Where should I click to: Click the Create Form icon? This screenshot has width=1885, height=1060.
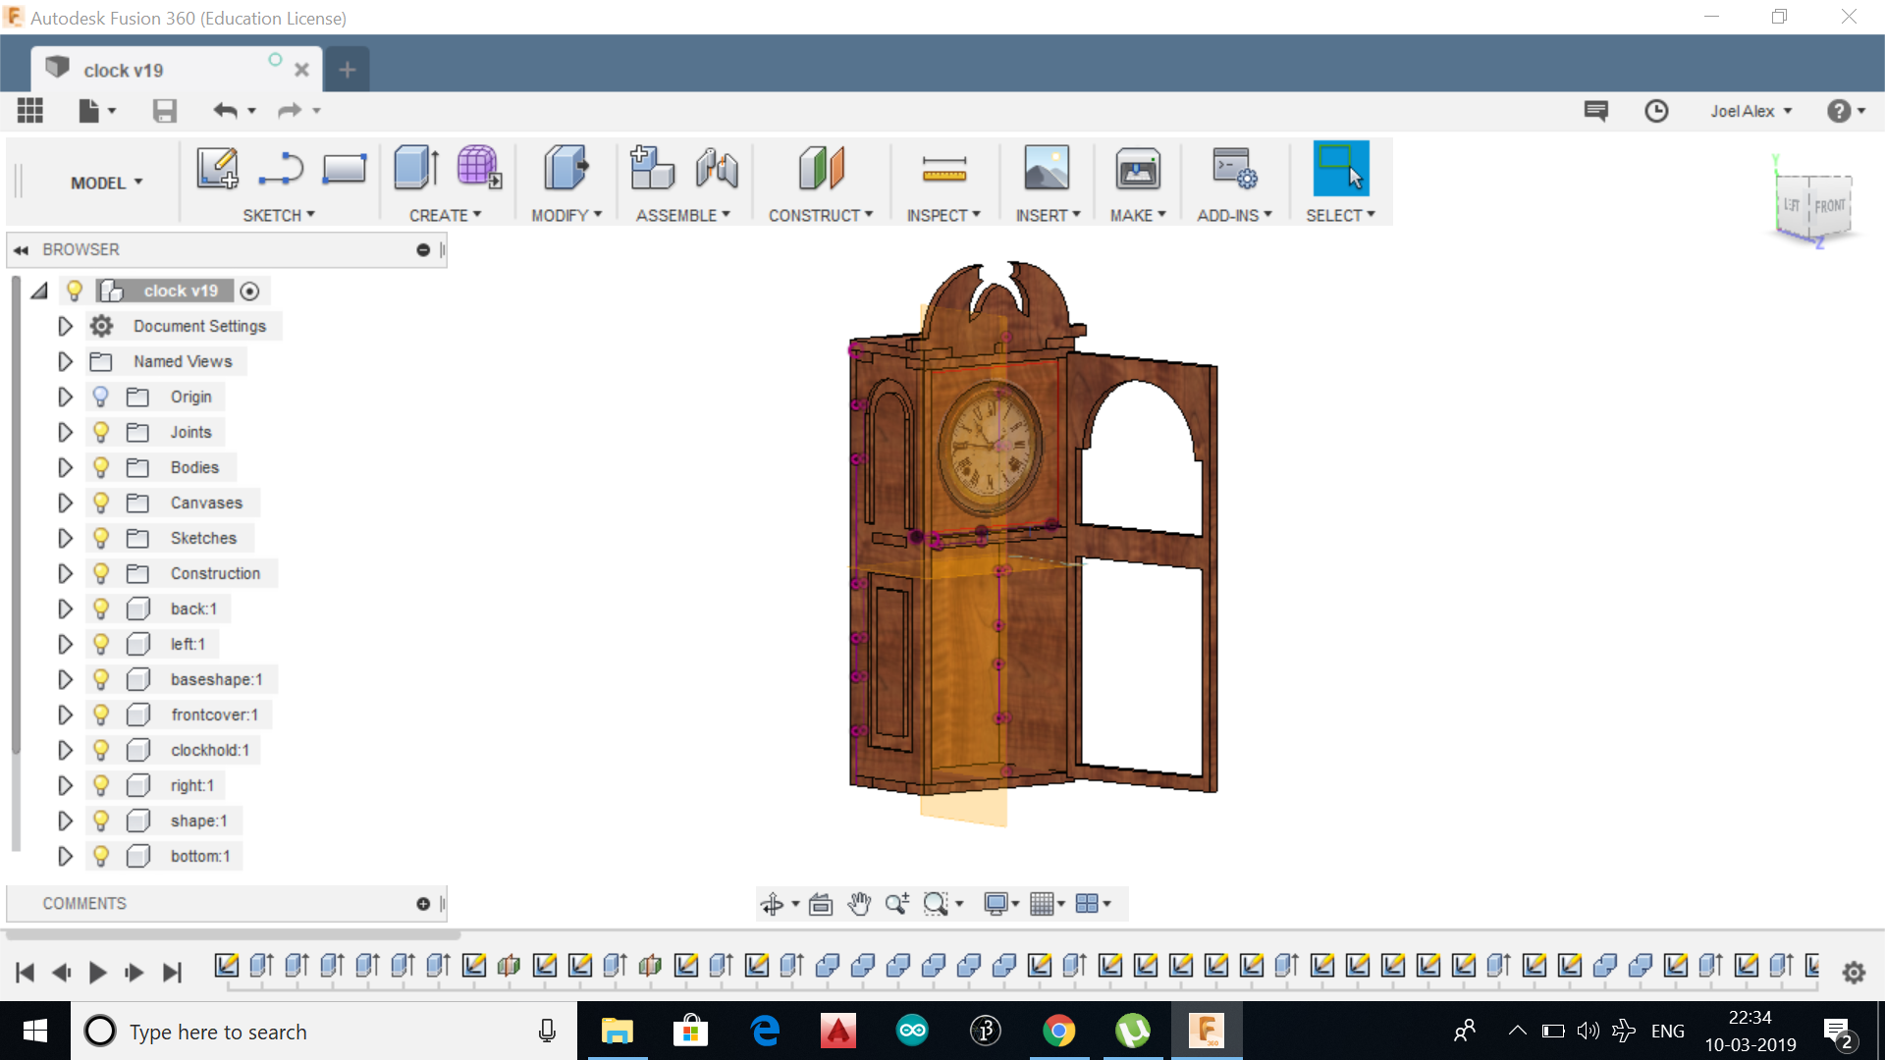tap(479, 168)
